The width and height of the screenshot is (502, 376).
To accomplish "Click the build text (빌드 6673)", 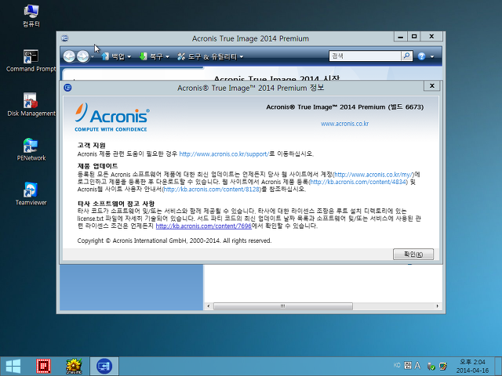I will coord(406,107).
